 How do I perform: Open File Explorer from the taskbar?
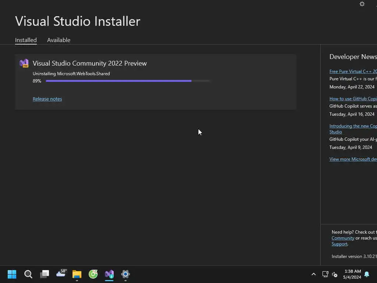point(77,274)
